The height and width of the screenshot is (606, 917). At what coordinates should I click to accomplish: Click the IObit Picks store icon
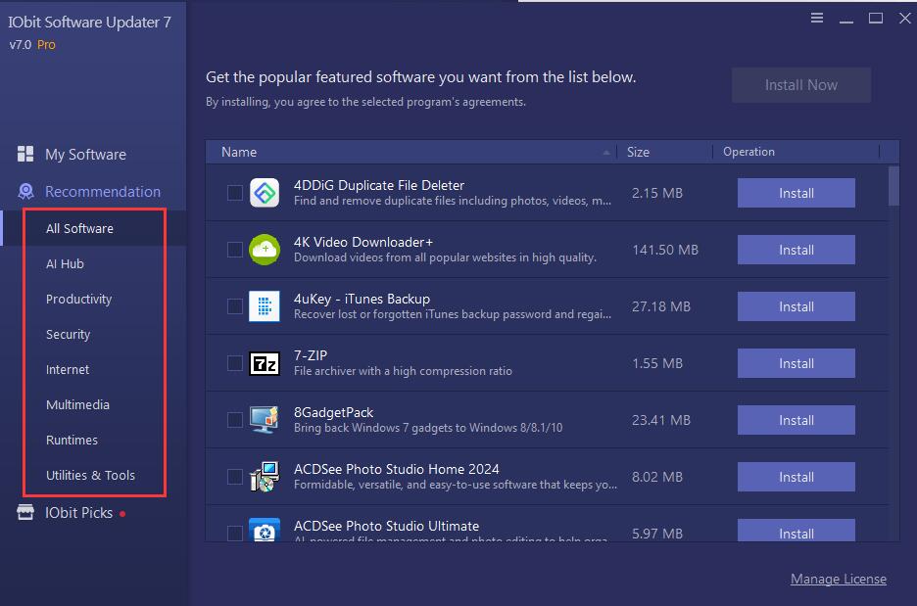point(25,512)
